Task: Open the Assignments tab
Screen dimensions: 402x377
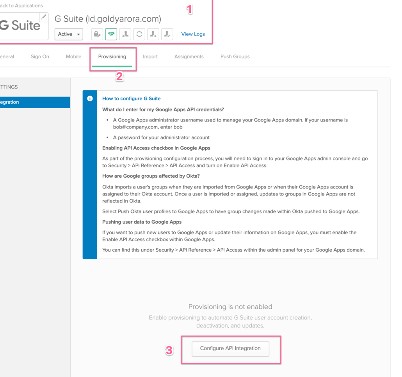Action: coord(189,56)
